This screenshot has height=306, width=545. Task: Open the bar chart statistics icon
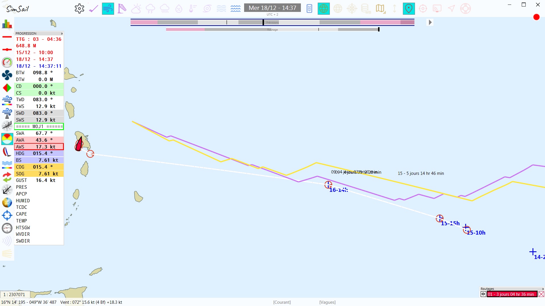tap(7, 24)
